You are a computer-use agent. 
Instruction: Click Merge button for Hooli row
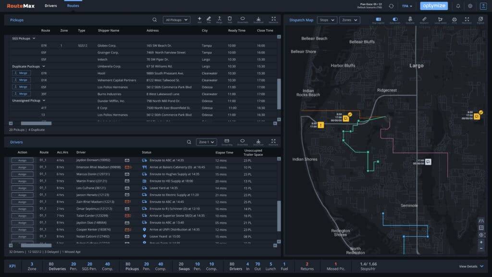click(x=21, y=73)
